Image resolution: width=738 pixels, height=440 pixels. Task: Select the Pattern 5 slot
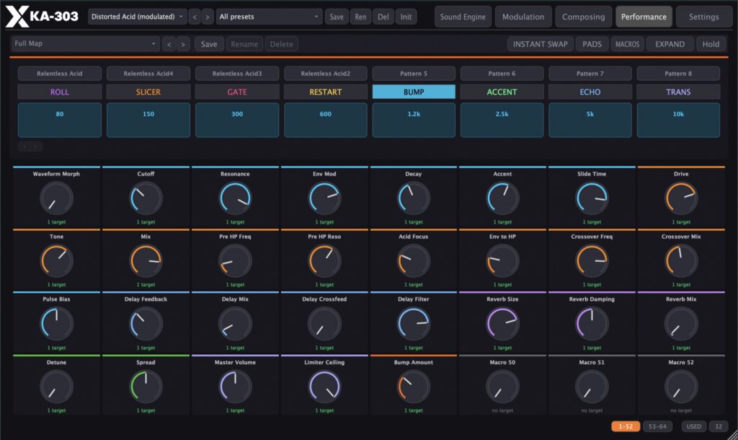[x=414, y=74]
